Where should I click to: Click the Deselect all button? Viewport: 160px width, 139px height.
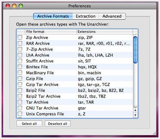[x=57, y=124]
